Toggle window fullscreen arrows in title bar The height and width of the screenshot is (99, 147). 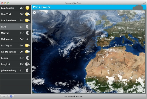pyautogui.click(x=144, y=3)
